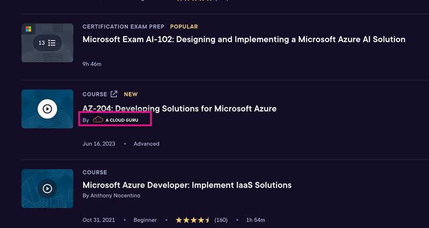This screenshot has width=429, height=228.
Task: Click the Jun 16, 2023 date
Action: (98, 143)
